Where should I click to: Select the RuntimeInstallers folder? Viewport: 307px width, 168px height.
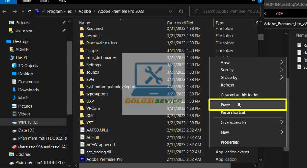[x=101, y=43]
